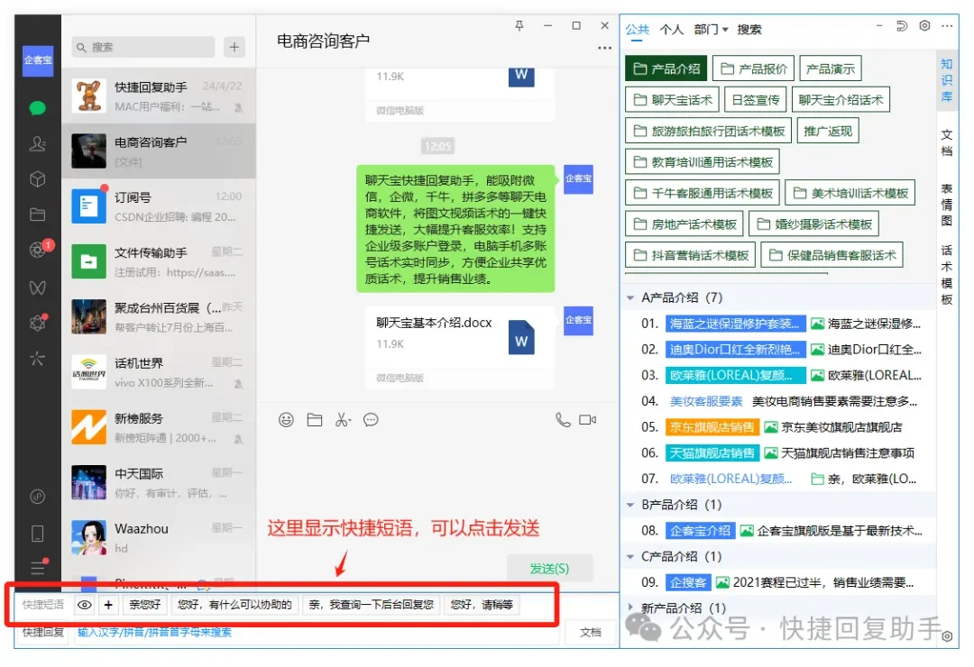Click the plus button beside search box

(x=234, y=47)
